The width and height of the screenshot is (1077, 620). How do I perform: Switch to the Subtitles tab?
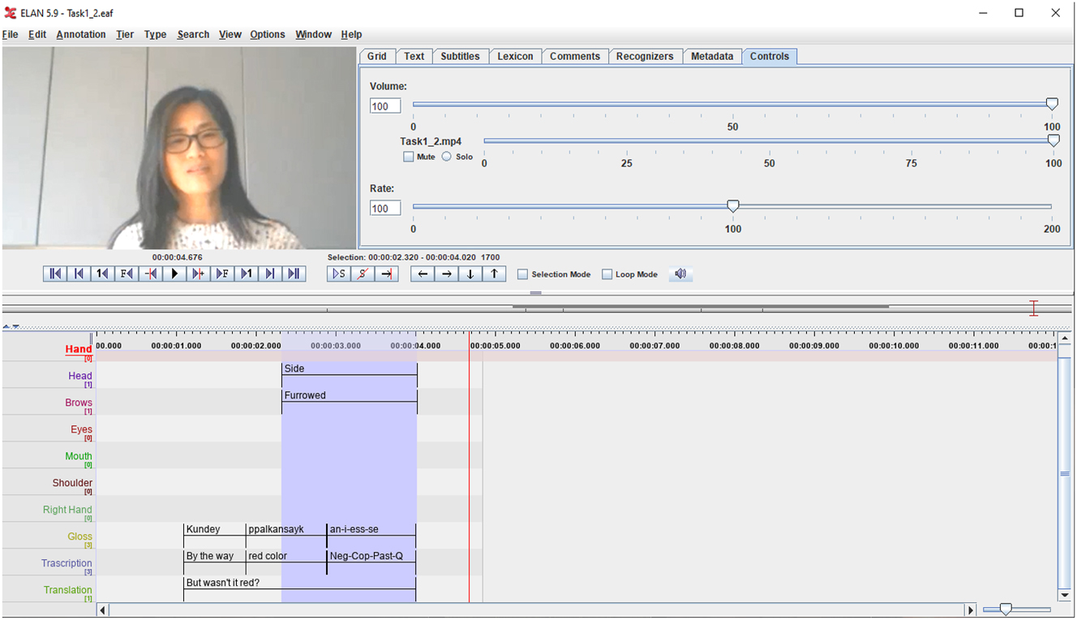[x=460, y=57]
